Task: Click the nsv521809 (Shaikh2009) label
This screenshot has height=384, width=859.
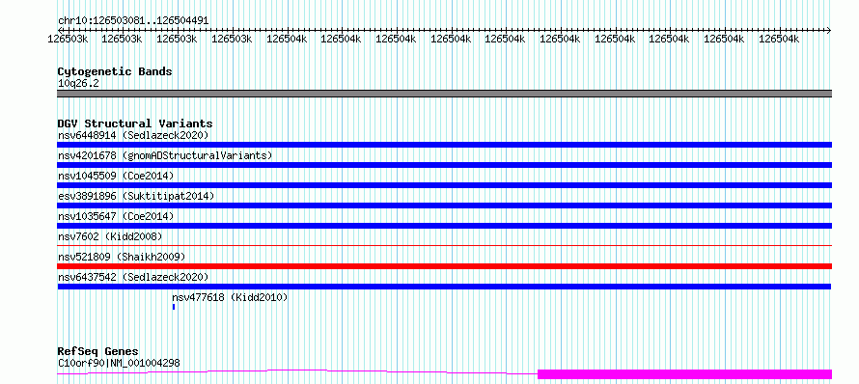Action: click(x=122, y=257)
